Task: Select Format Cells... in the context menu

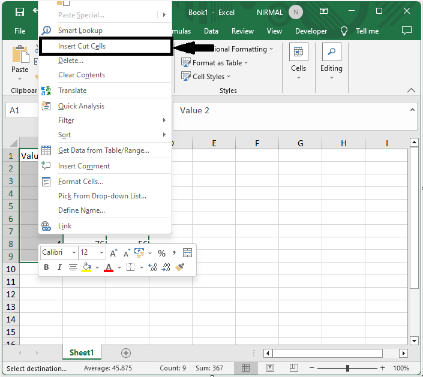Action: (x=80, y=182)
